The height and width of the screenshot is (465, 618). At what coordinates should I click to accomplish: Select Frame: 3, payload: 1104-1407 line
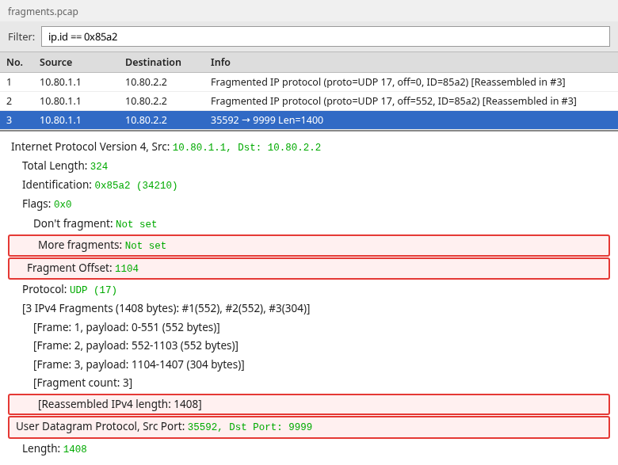pos(139,364)
